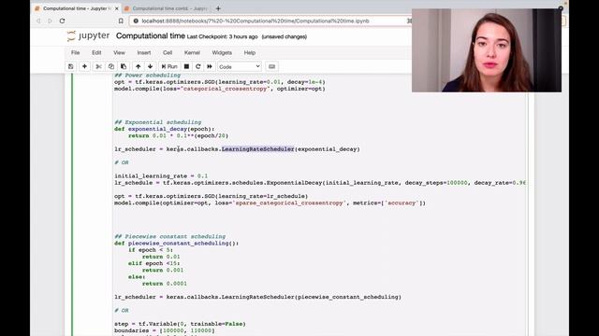Click the webcam video overlay
The image size is (599, 336).
[487, 50]
